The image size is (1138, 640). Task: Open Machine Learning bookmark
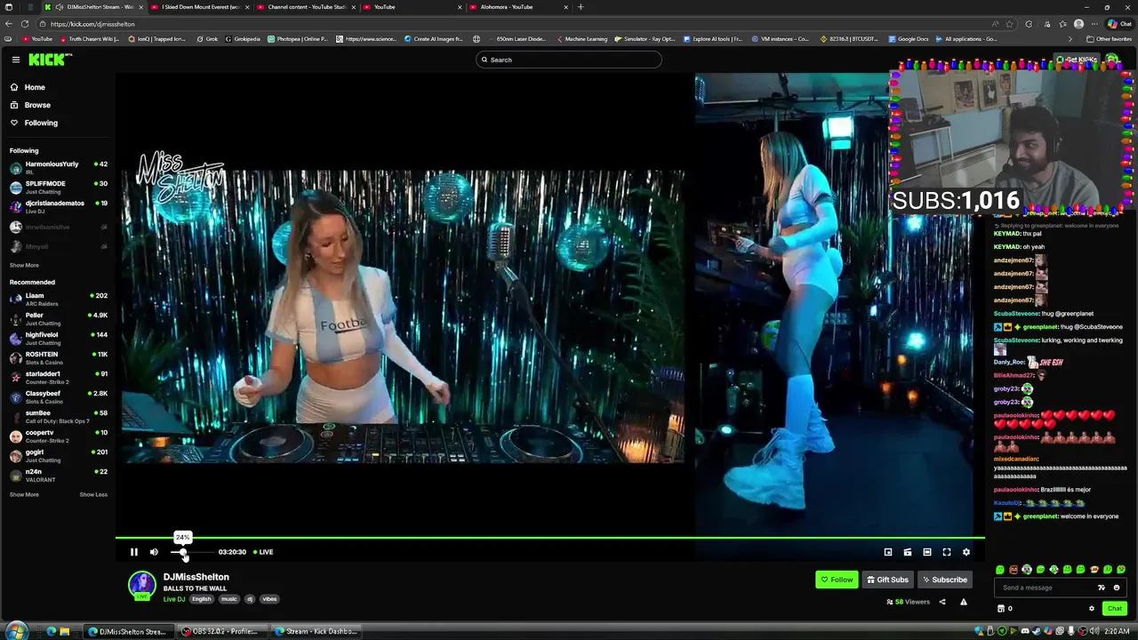point(581,39)
